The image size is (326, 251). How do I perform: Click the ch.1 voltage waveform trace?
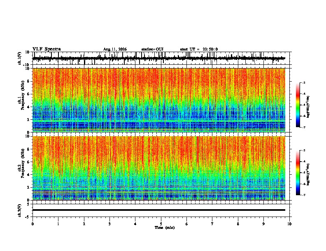coord(158,58)
